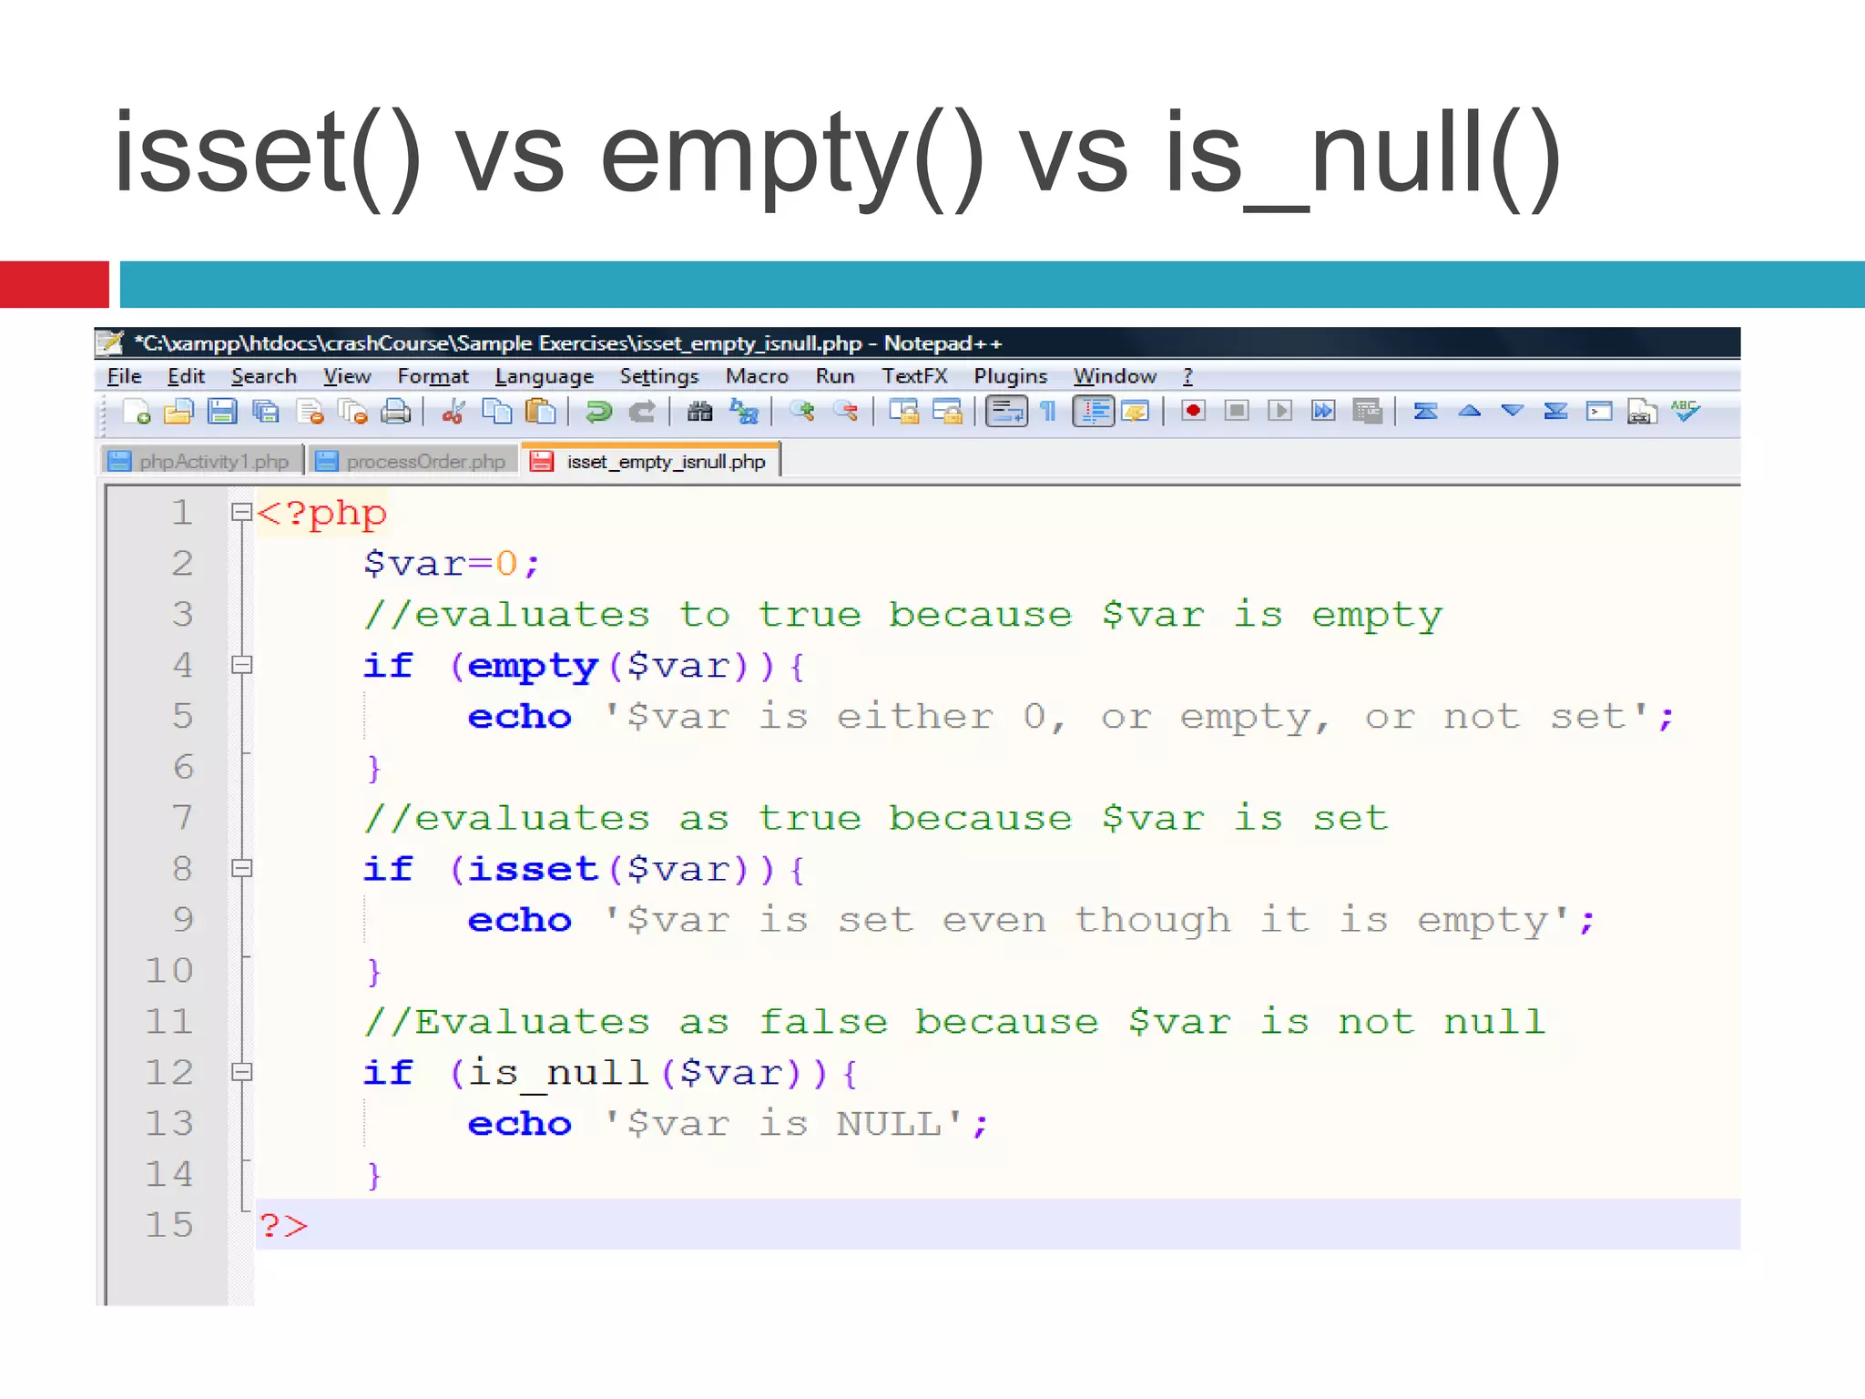Open the Run menu
The image size is (1865, 1399).
(835, 376)
